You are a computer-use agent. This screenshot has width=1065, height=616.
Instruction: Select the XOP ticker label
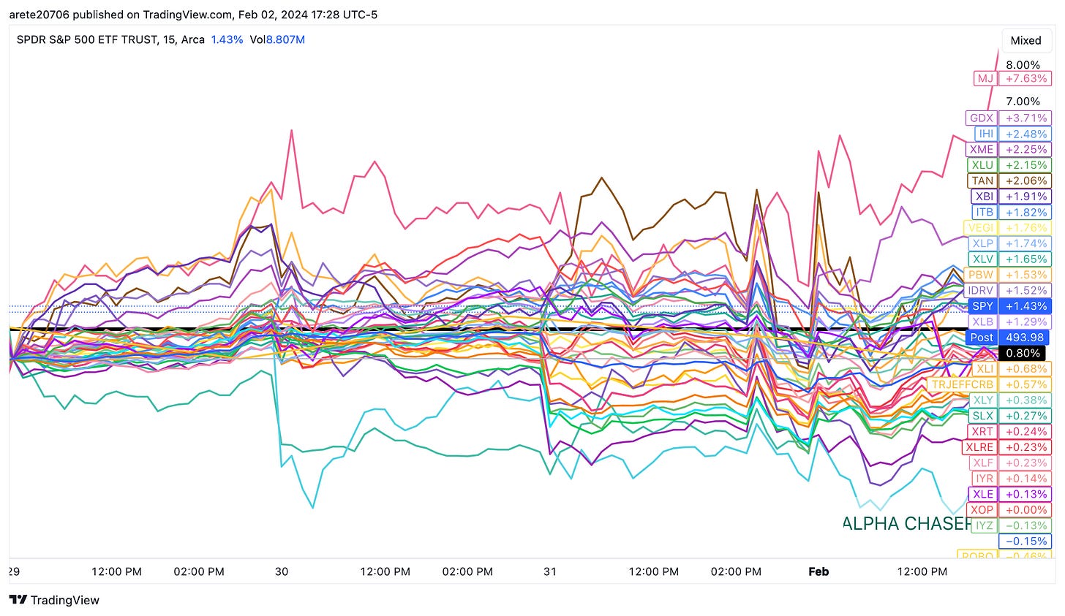coord(982,509)
